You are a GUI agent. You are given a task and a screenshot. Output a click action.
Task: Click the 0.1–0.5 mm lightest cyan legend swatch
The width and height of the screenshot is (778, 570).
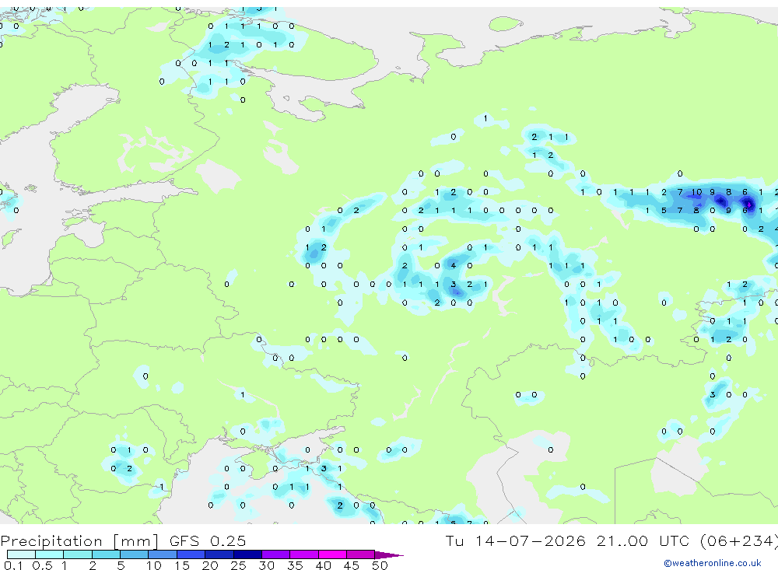21,554
